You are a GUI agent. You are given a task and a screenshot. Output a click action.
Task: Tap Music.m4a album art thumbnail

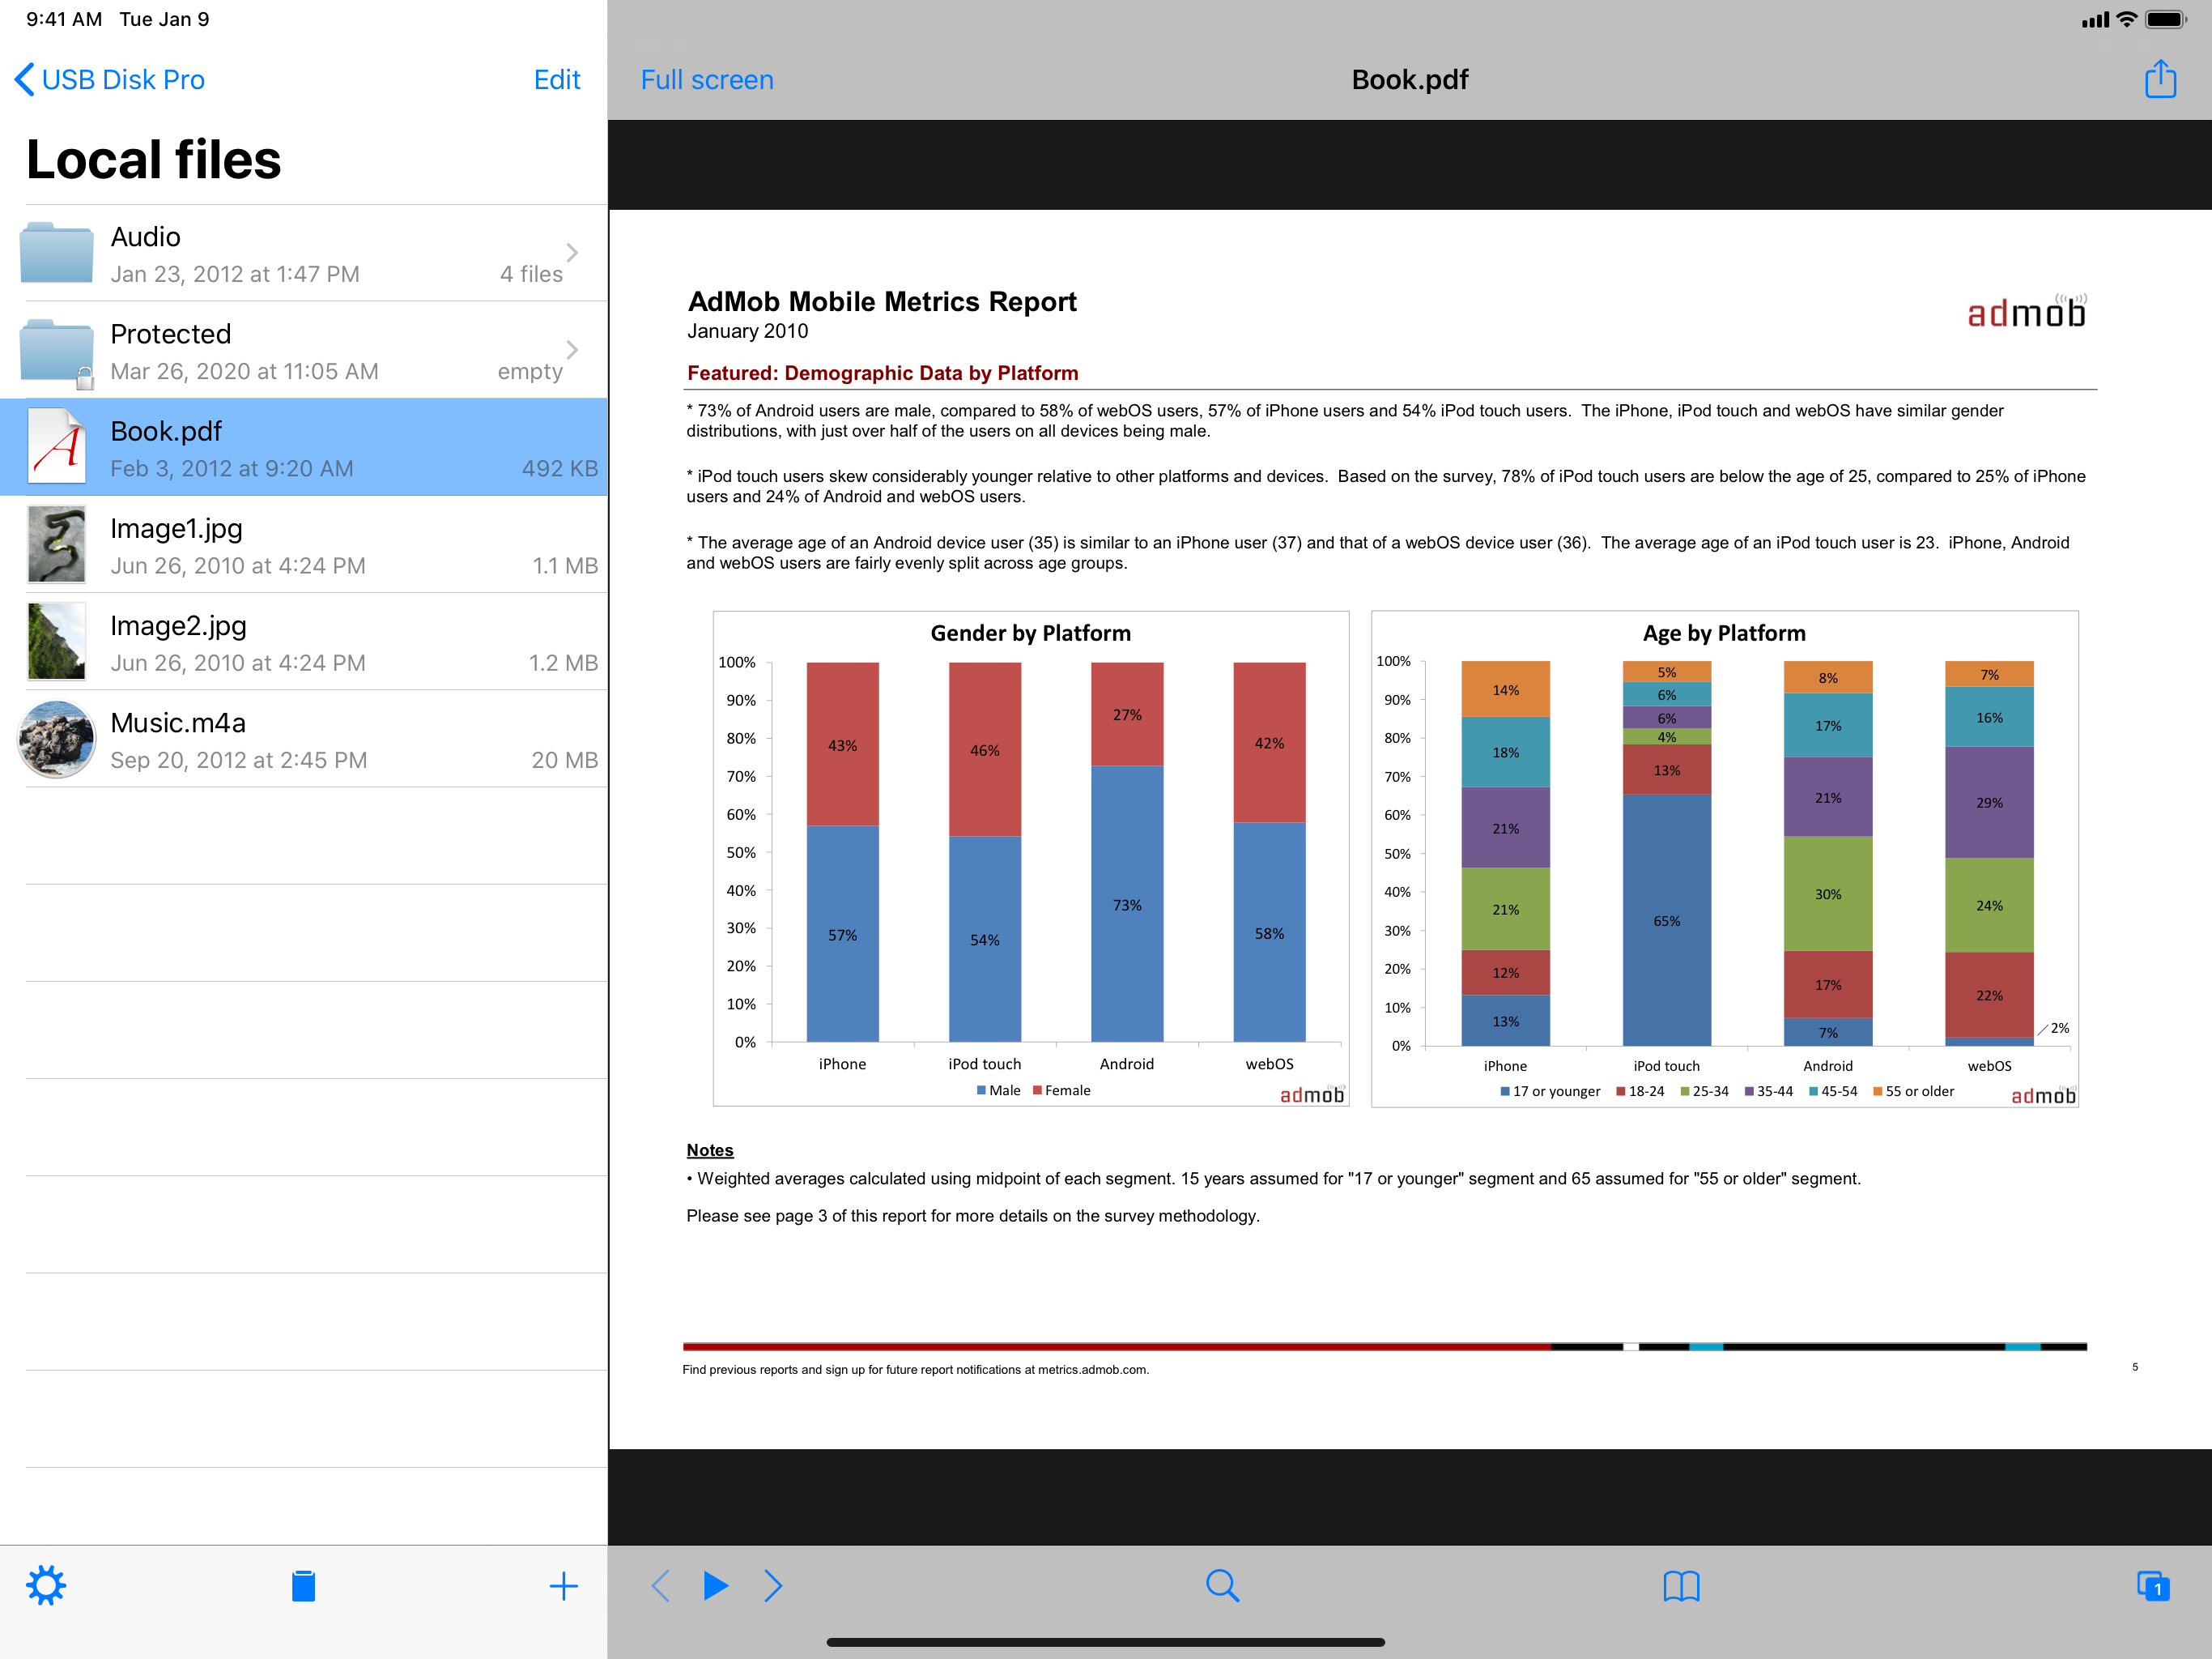[x=56, y=739]
